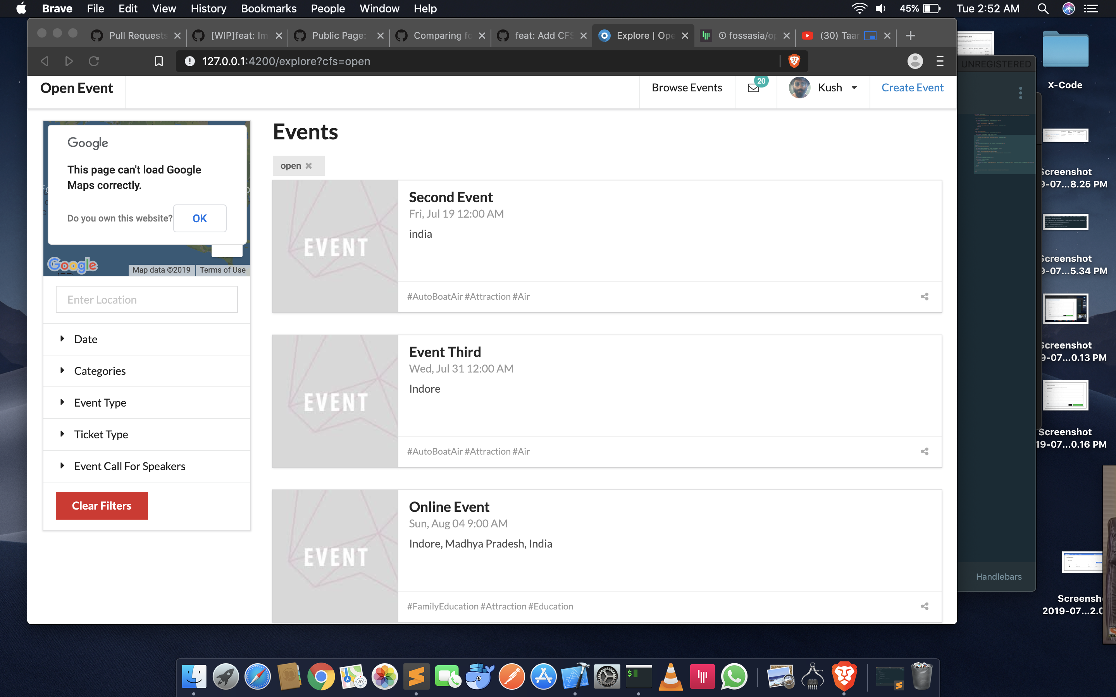The height and width of the screenshot is (697, 1116).
Task: Switch to the Pull Requests tab
Action: [x=137, y=36]
